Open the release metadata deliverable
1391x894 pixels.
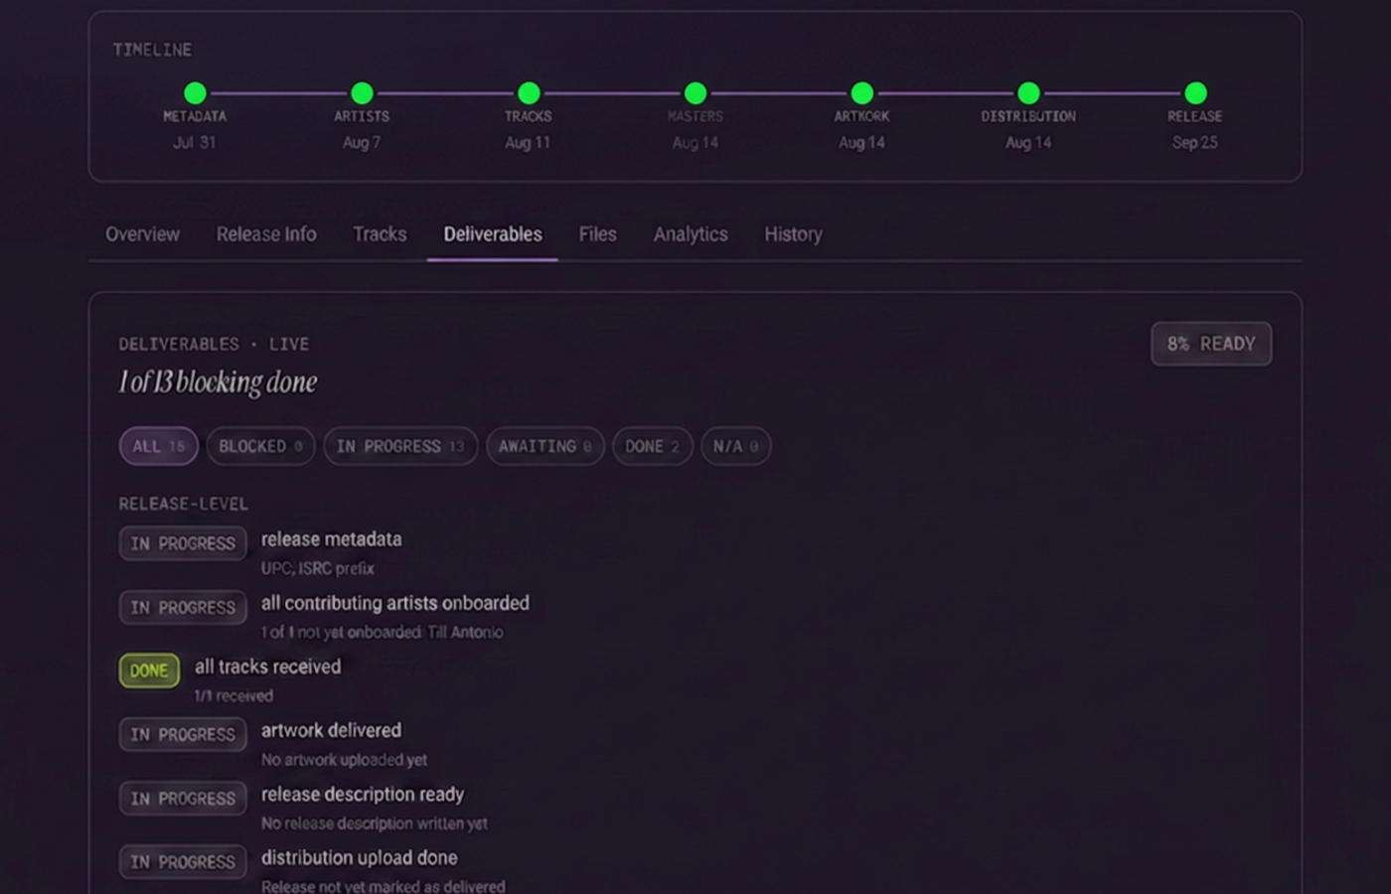(332, 539)
